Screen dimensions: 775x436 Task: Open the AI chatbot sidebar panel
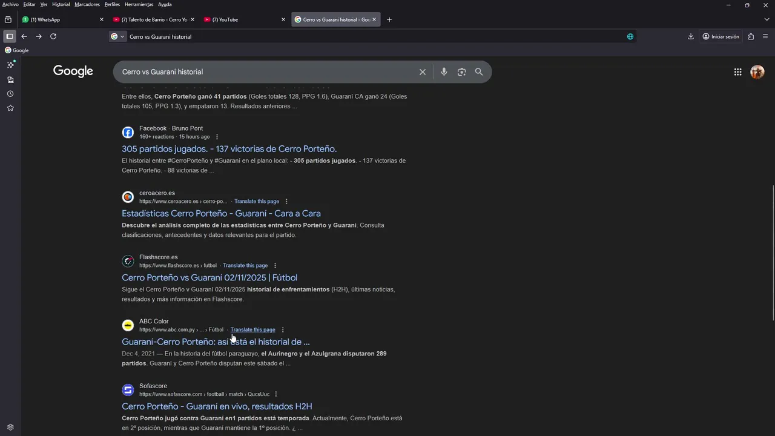pos(10,65)
